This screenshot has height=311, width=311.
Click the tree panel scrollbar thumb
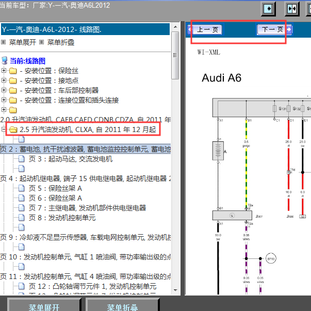(x=175, y=55)
